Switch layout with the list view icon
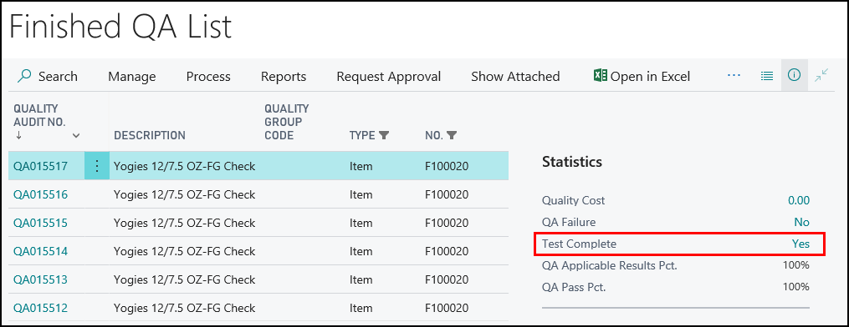This screenshot has height=327, width=849. [x=767, y=76]
